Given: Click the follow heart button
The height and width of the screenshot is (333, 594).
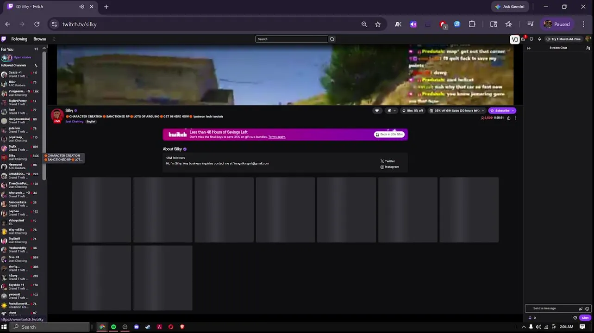Looking at the screenshot, I should pos(377,111).
